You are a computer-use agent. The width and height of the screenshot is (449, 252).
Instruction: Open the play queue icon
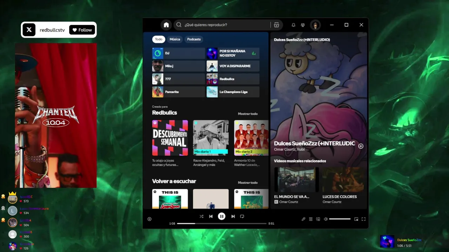coord(311,219)
